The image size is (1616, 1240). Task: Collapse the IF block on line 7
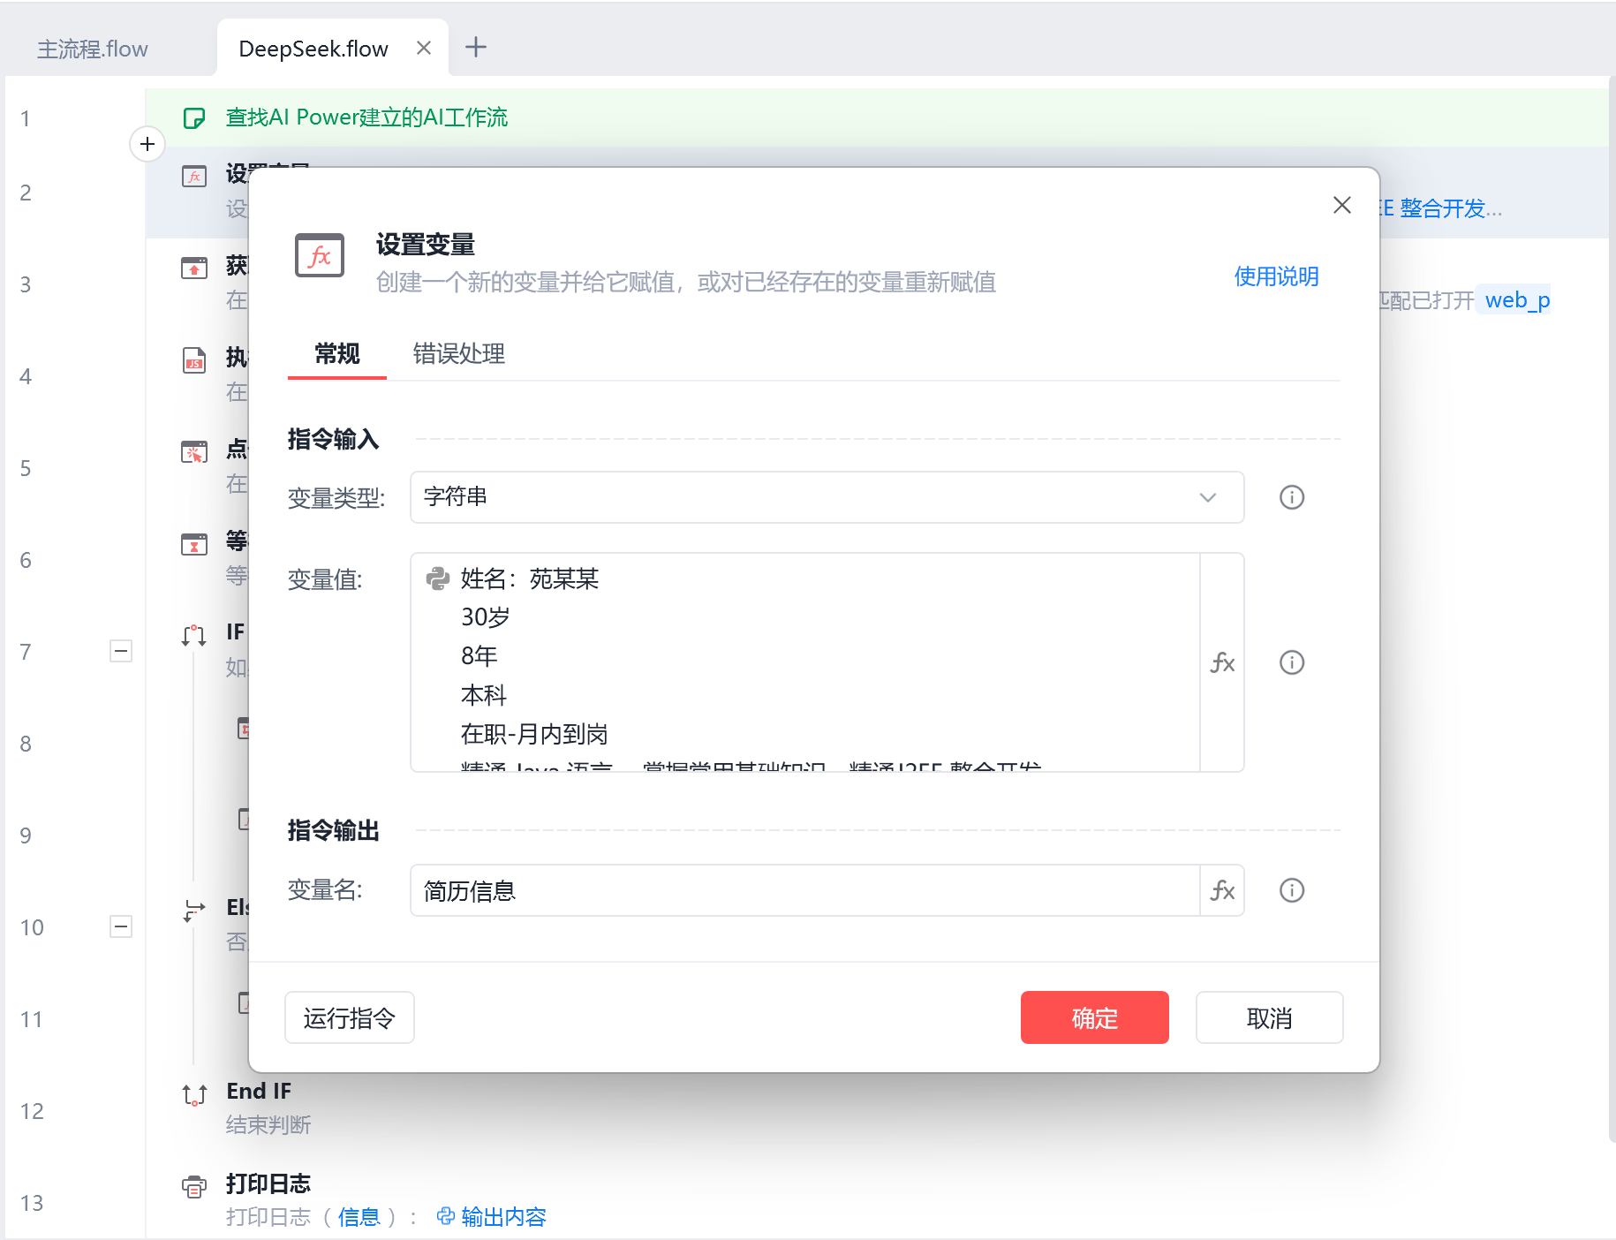pyautogui.click(x=121, y=651)
